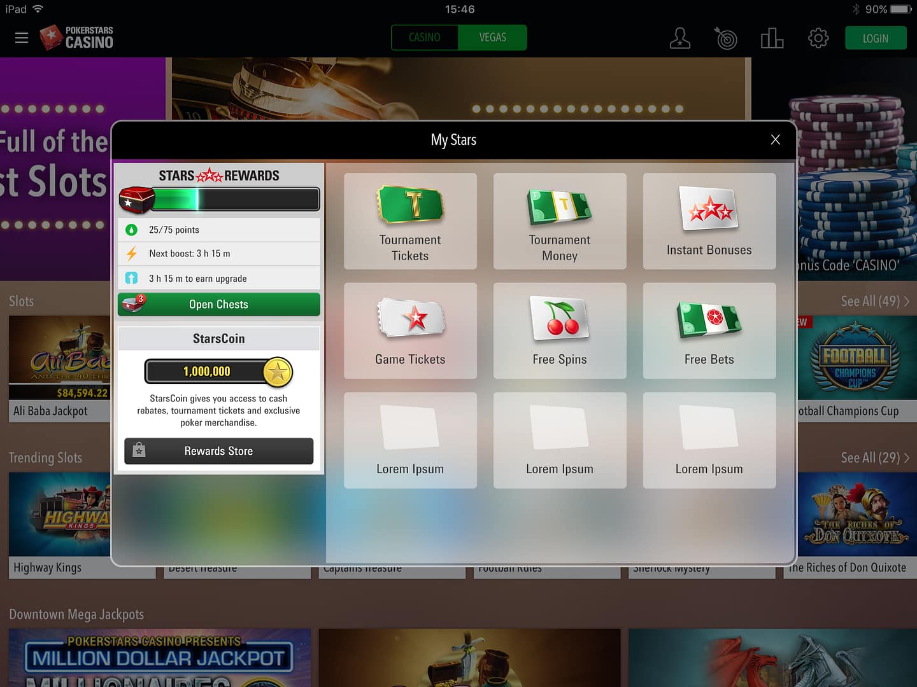Open the Free Bets tile
The width and height of the screenshot is (917, 687).
pyautogui.click(x=709, y=331)
